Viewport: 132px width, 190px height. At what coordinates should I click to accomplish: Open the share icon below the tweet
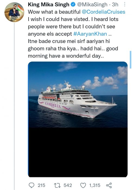[109, 185]
